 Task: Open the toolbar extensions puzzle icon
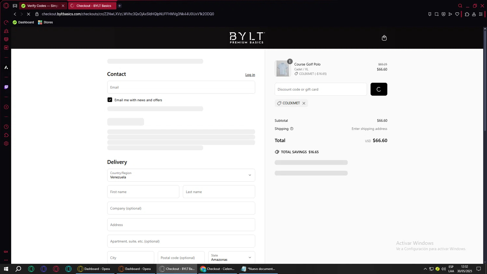click(467, 14)
